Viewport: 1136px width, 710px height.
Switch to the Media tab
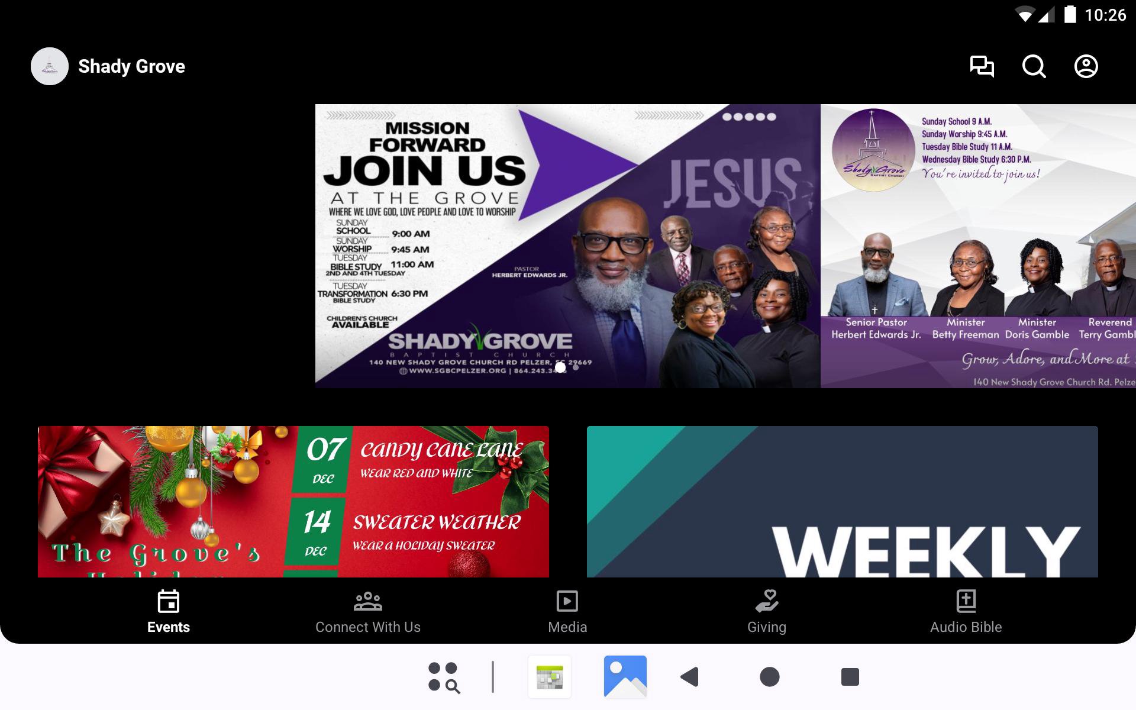567,612
